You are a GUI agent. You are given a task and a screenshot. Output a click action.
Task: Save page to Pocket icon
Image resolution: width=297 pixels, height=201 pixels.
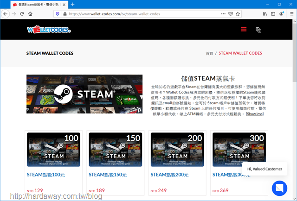coord(231,14)
